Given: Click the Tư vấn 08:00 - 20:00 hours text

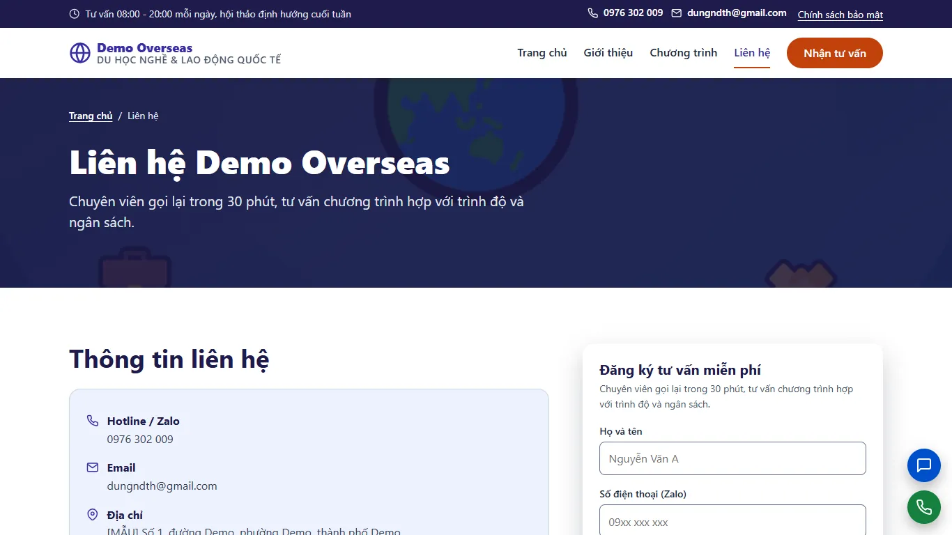Looking at the screenshot, I should point(218,14).
